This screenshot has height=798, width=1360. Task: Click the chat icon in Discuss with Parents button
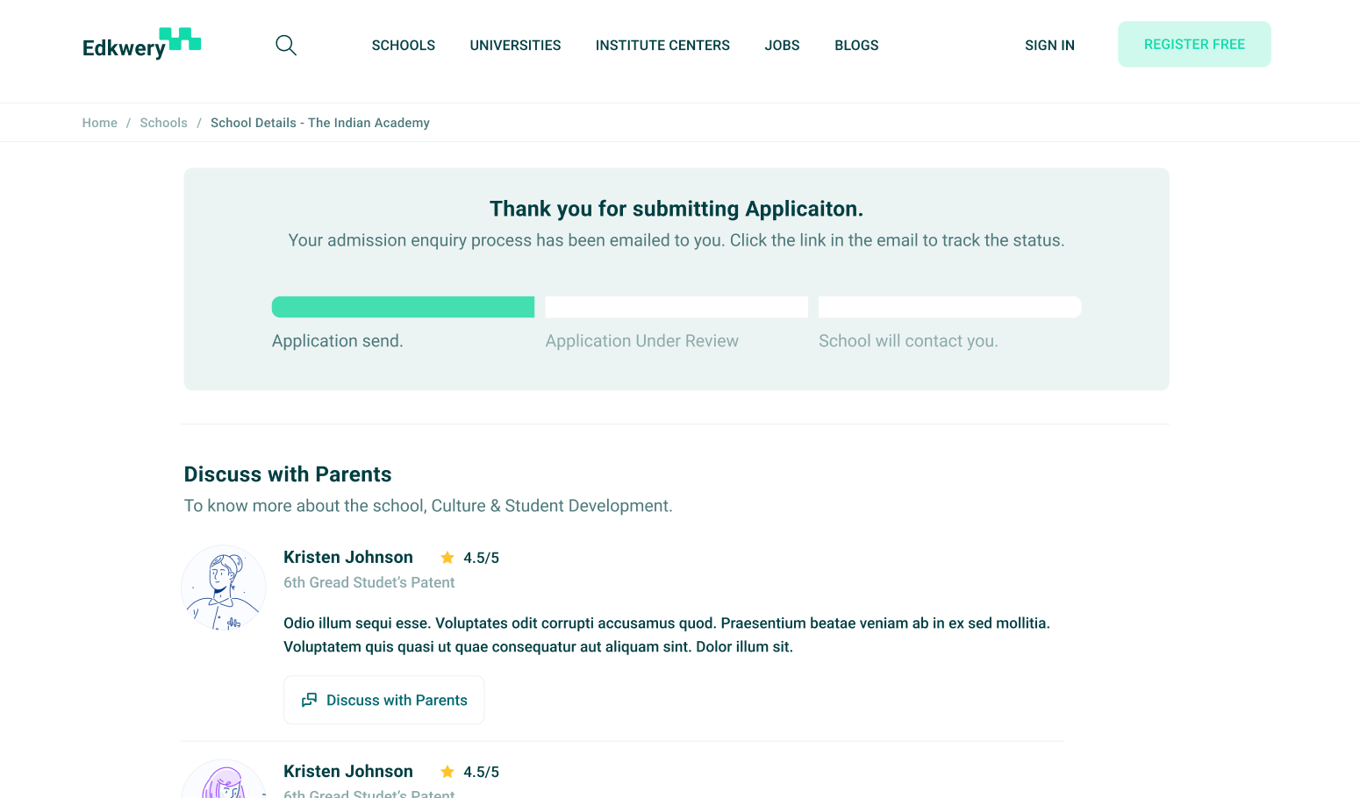309,700
